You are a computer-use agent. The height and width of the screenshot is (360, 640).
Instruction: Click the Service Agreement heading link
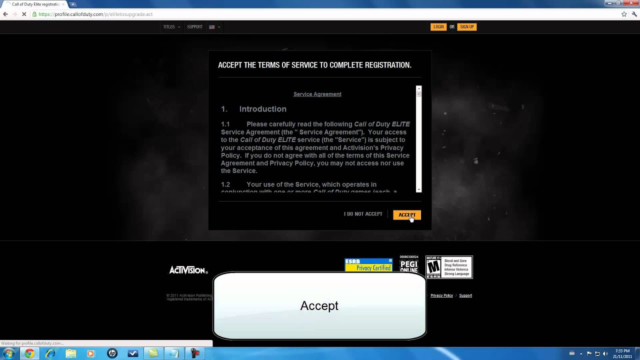pos(317,94)
